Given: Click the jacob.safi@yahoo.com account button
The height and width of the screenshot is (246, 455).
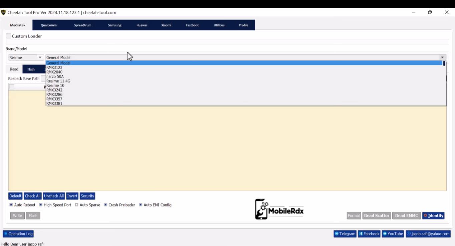Looking at the screenshot, I should click(x=428, y=234).
